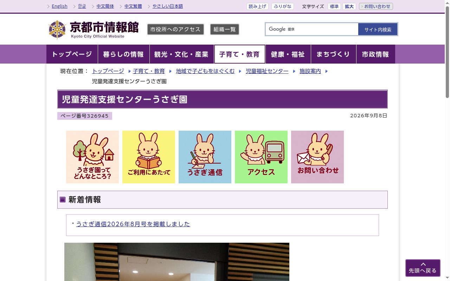Viewport: 450px width, 281px height.
Task: Open the まちづくり navigation tab
Action: [x=333, y=54]
